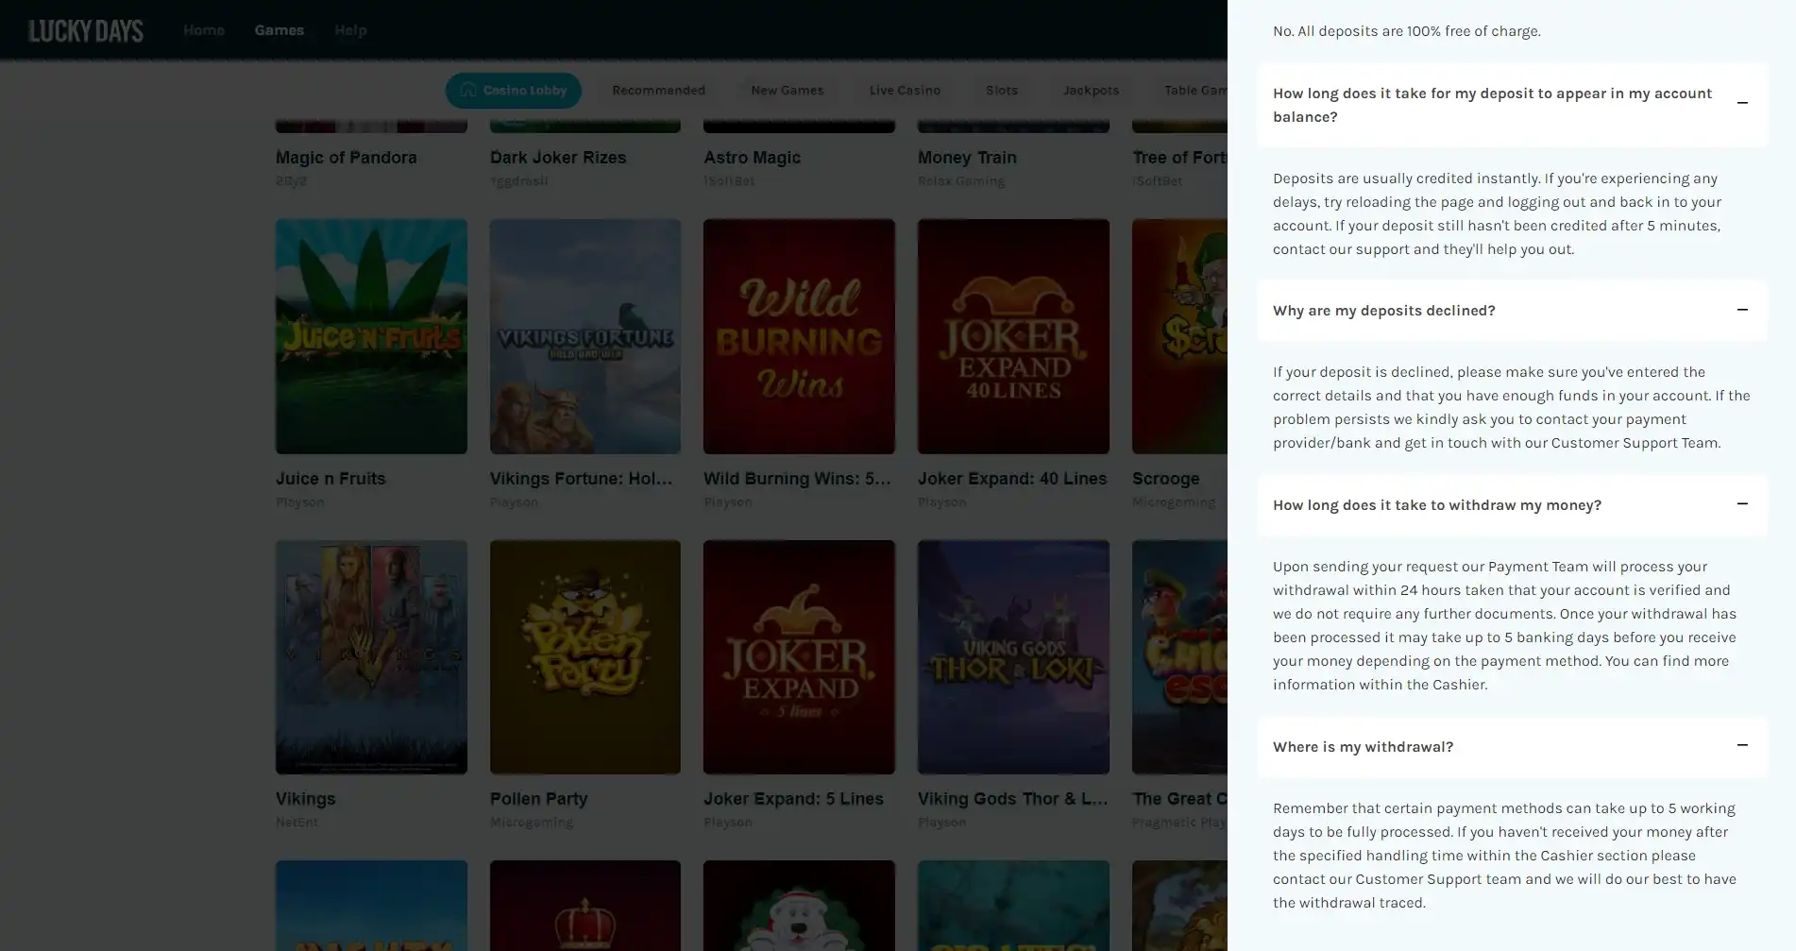Play the Wild Burning Wins slot
1796x951 pixels.
pyautogui.click(x=799, y=337)
